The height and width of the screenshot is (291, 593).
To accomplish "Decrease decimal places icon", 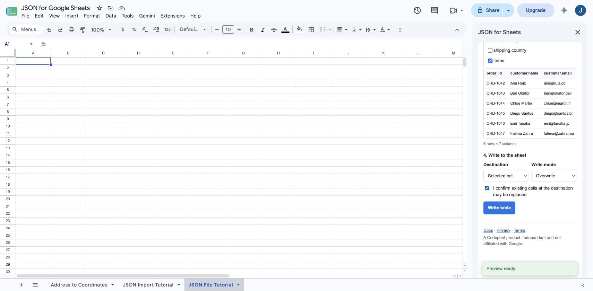I will 145,30.
